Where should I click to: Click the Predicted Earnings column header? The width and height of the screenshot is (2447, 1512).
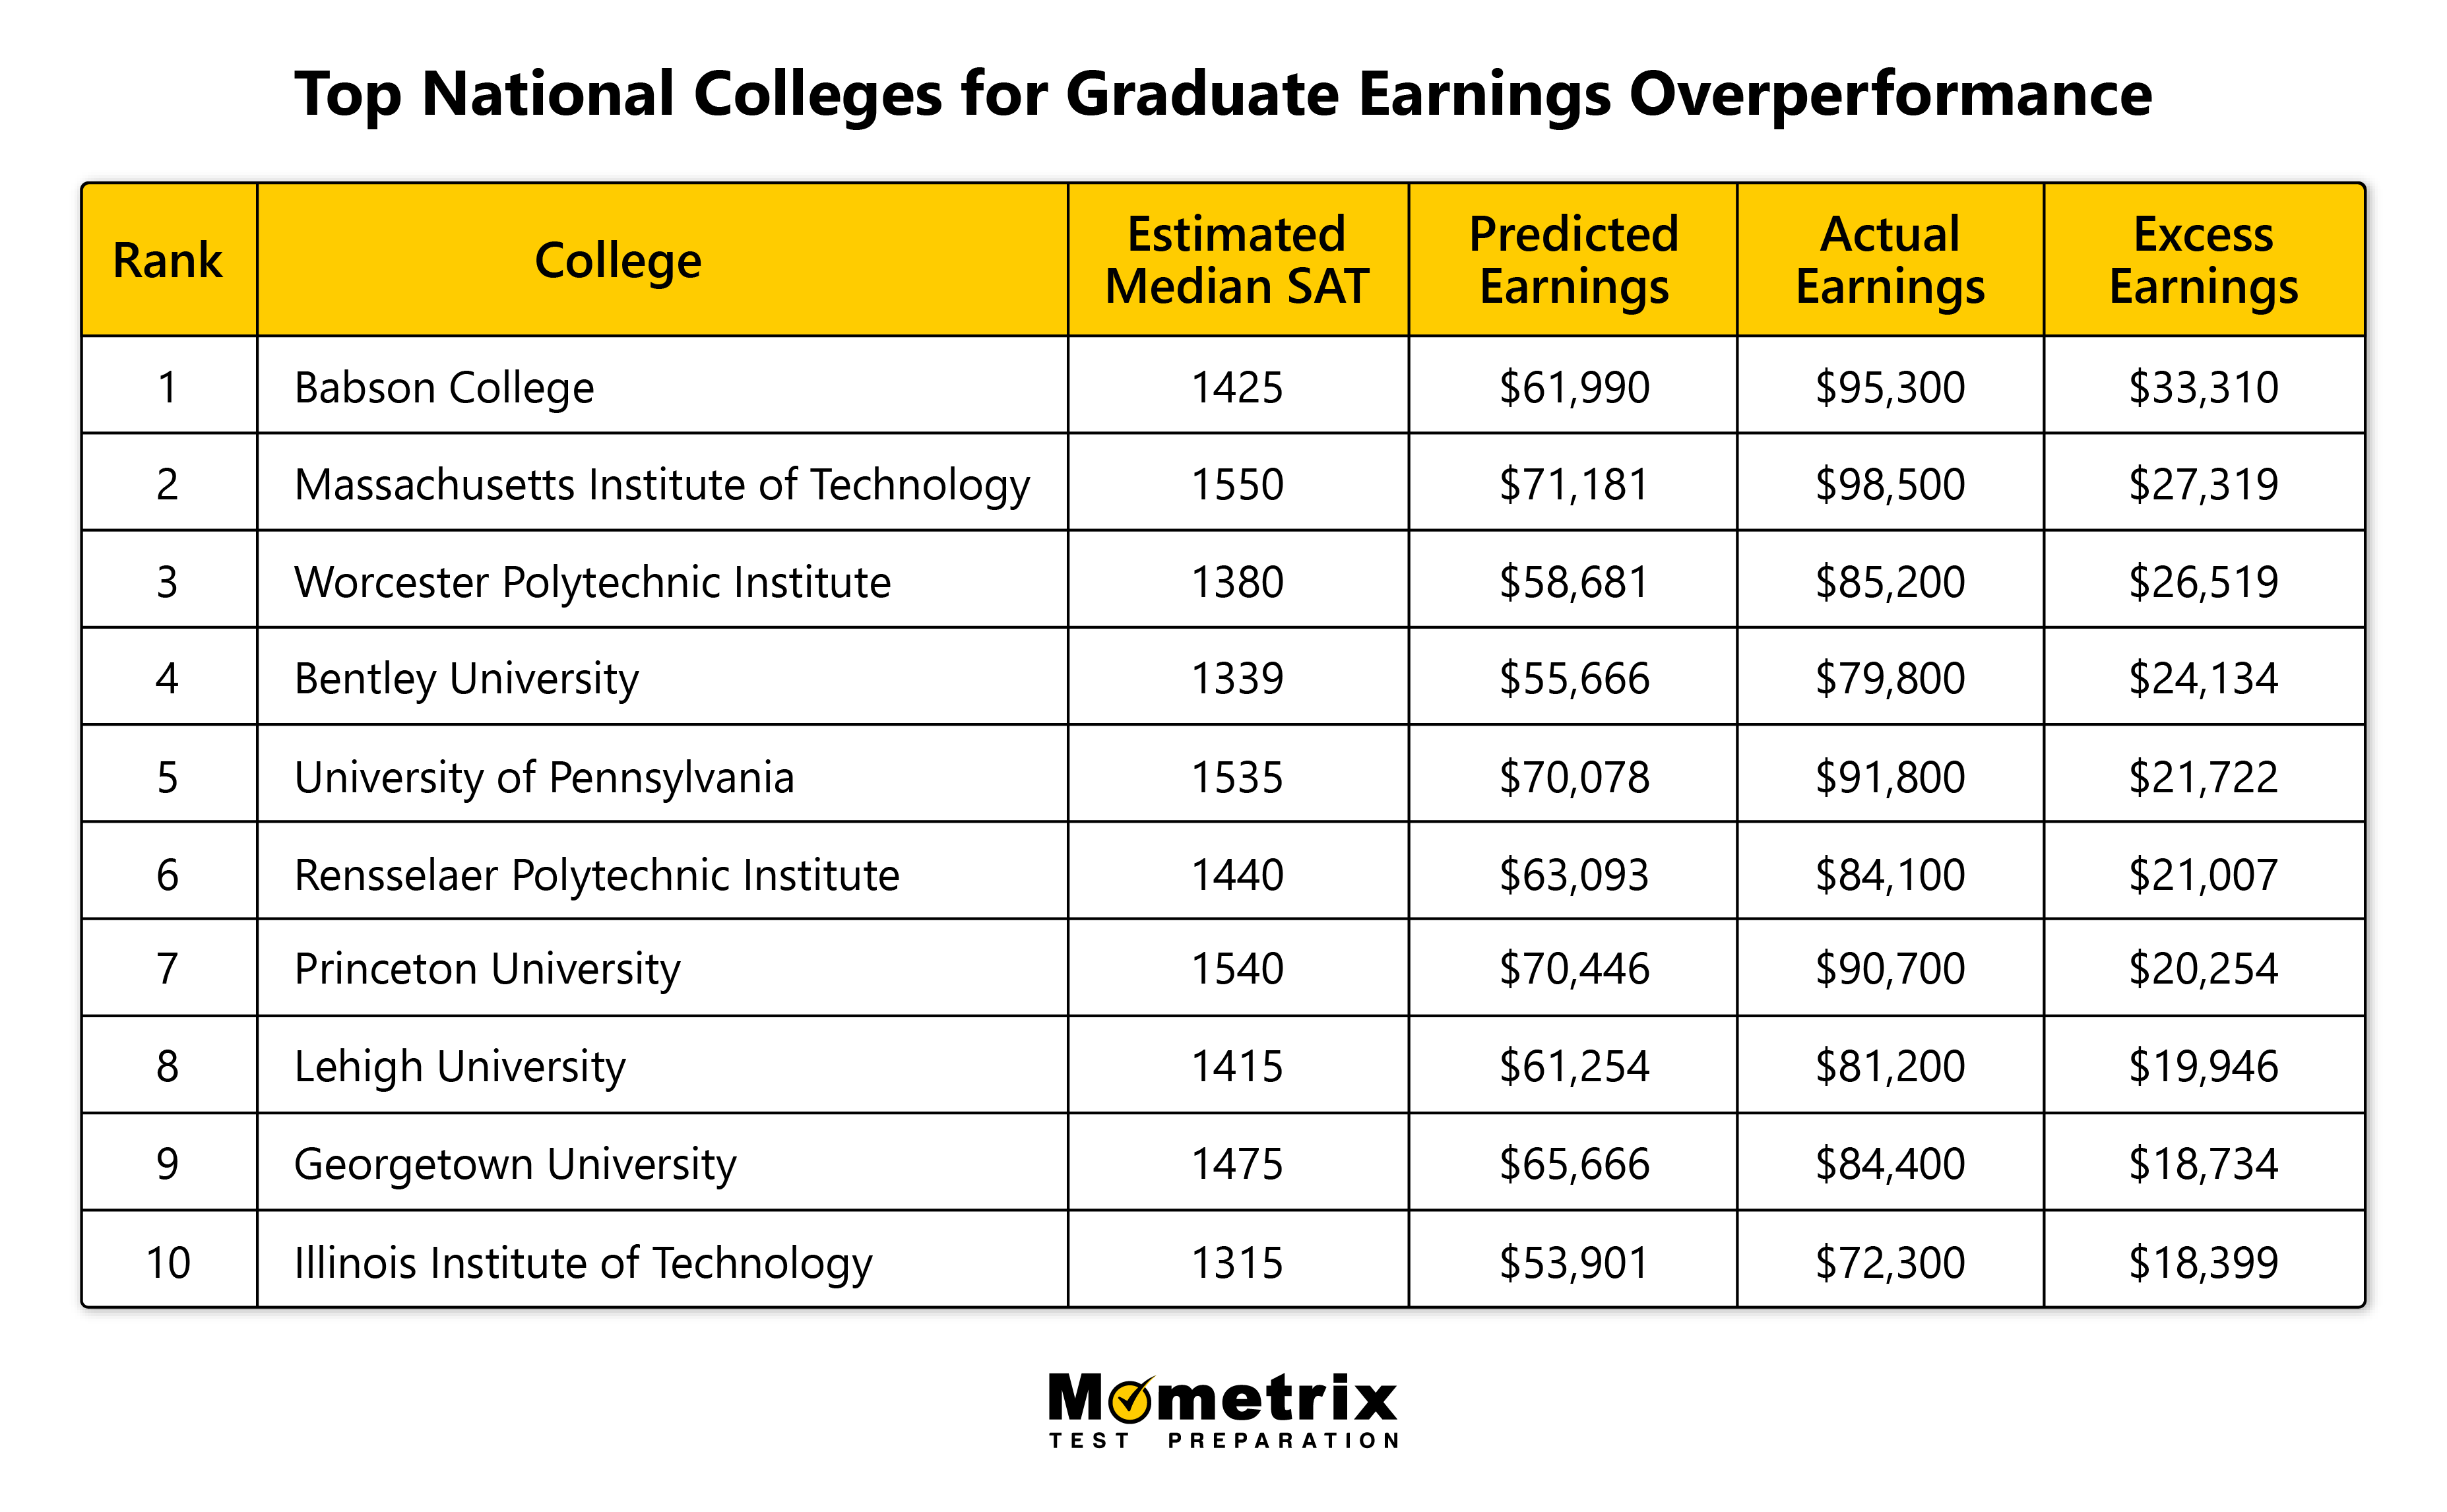pos(1573,261)
